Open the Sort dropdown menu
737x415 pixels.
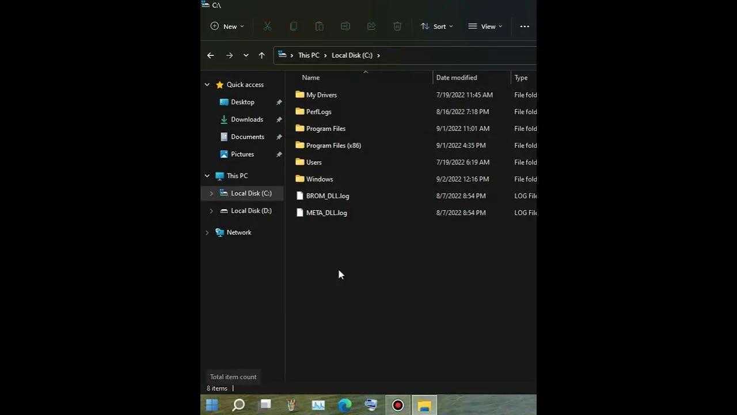point(436,26)
